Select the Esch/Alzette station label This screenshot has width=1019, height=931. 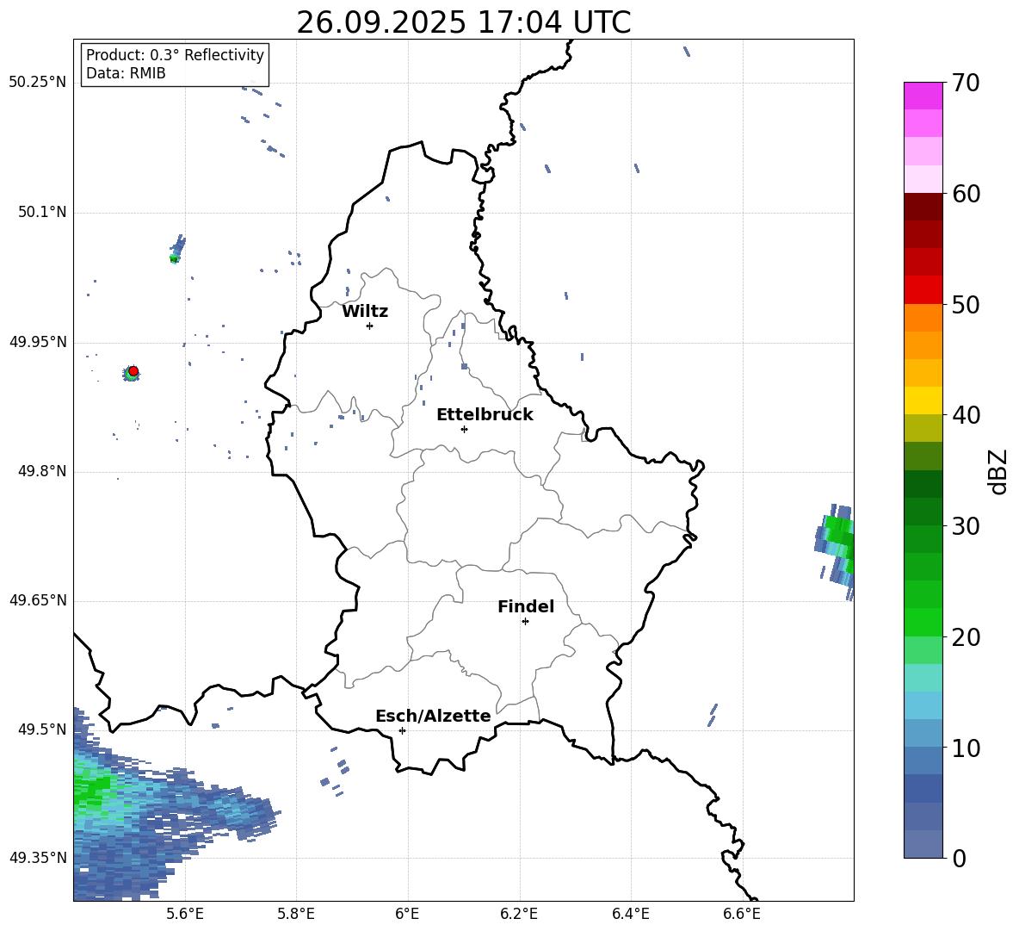(x=433, y=716)
